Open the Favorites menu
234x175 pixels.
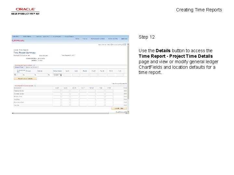click(16, 36)
